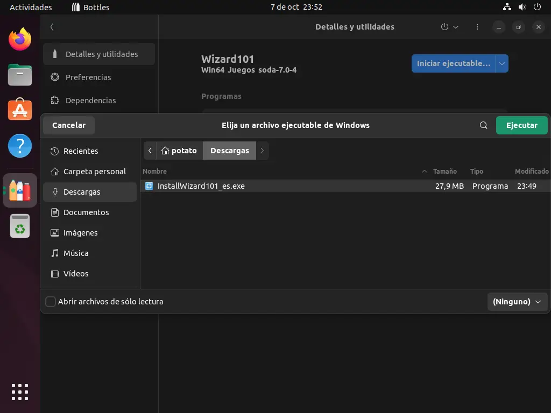Open Preferencias in Bottles sidebar
Viewport: 551px width, 413px height.
(99, 77)
